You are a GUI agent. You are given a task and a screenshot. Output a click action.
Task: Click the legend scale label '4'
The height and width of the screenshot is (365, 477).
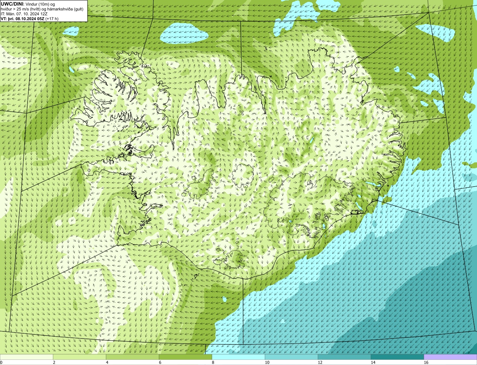(107, 362)
